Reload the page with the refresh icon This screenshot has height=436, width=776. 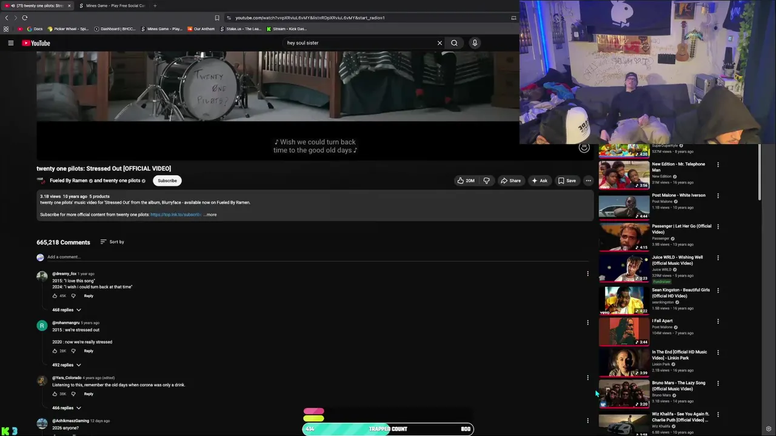(x=24, y=18)
